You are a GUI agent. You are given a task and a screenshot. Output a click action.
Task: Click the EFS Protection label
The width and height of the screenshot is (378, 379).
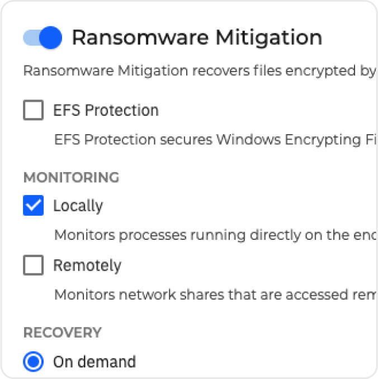(x=106, y=110)
